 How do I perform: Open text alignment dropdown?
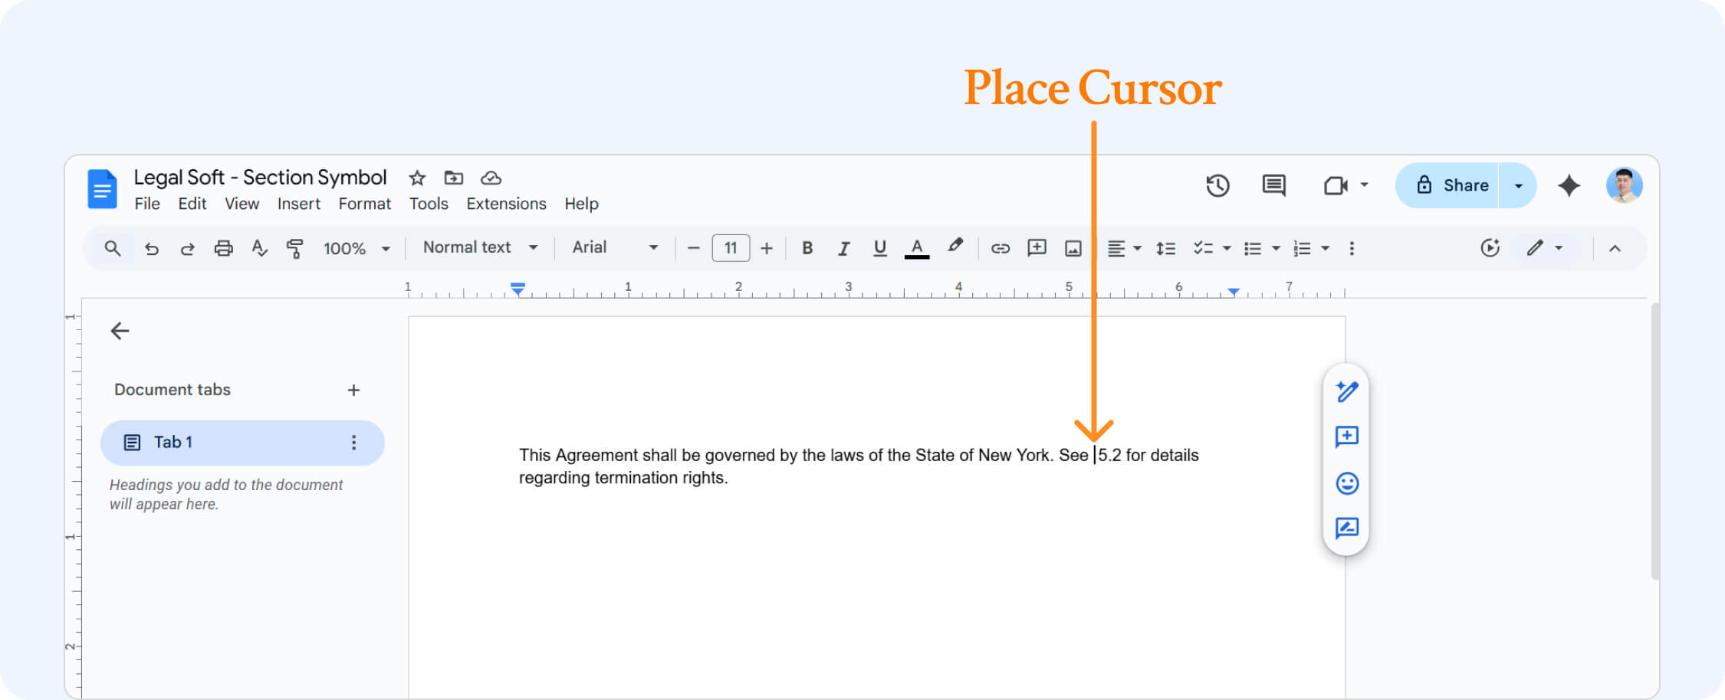1124,248
